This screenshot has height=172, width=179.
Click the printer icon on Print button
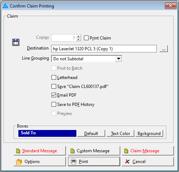73,162
